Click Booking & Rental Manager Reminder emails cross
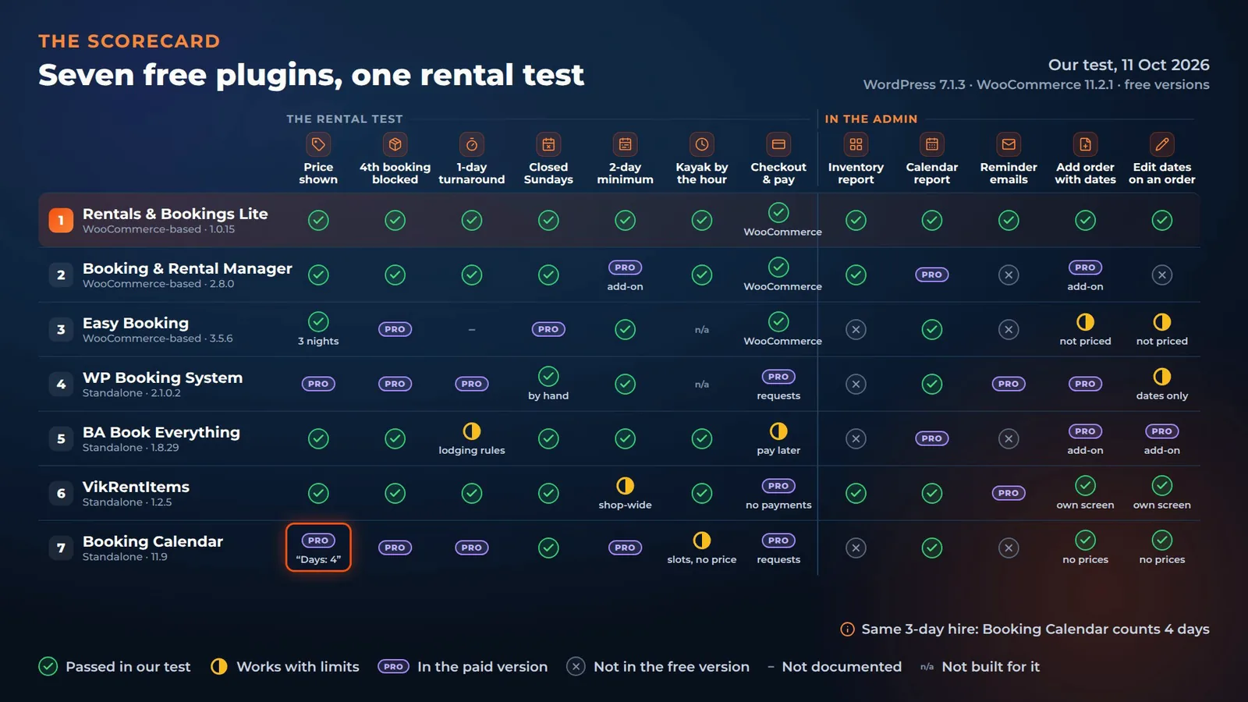Viewport: 1248px width, 702px height. pos(1009,275)
